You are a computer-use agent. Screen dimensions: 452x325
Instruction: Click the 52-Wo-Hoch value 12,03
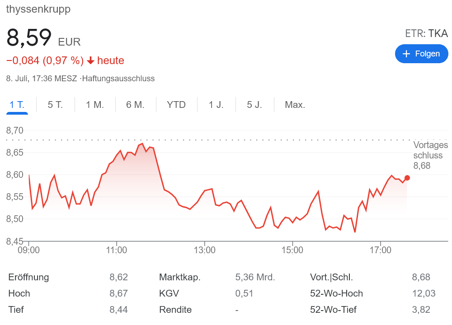tap(424, 293)
